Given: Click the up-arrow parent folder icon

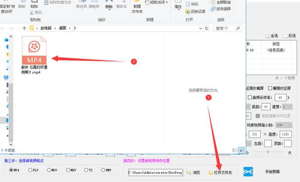Looking at the screenshot, I should coord(24,29).
